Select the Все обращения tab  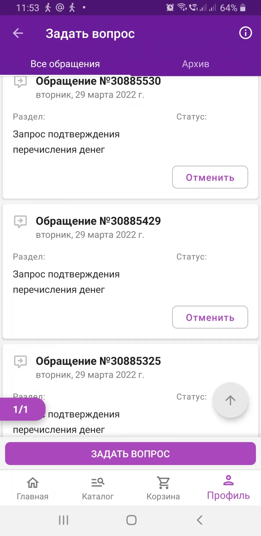pos(65,64)
